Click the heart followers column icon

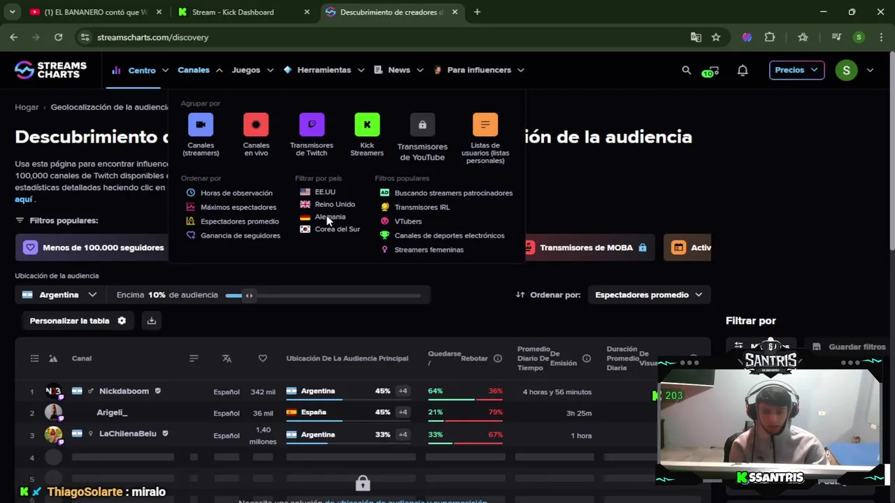click(263, 358)
